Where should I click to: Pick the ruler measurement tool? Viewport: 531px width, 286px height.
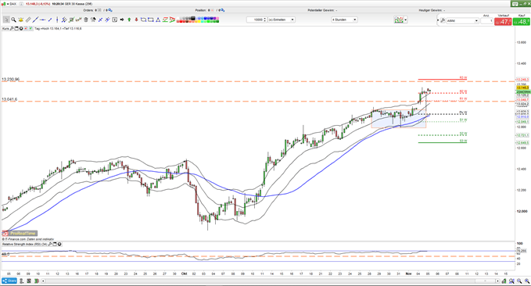click(x=28, y=20)
